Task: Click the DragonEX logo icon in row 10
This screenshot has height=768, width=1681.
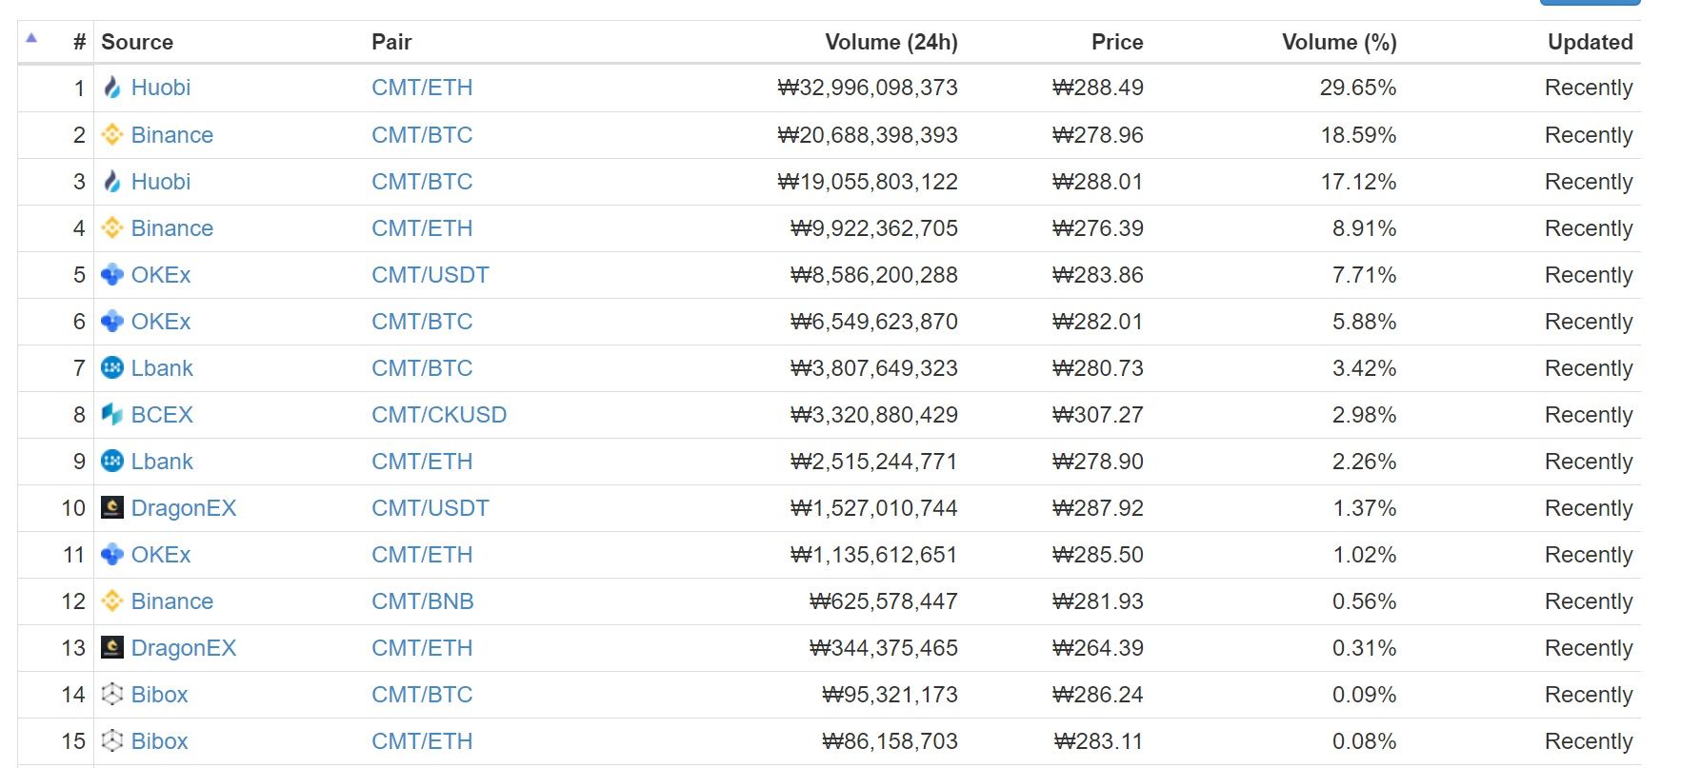Action: coord(112,507)
